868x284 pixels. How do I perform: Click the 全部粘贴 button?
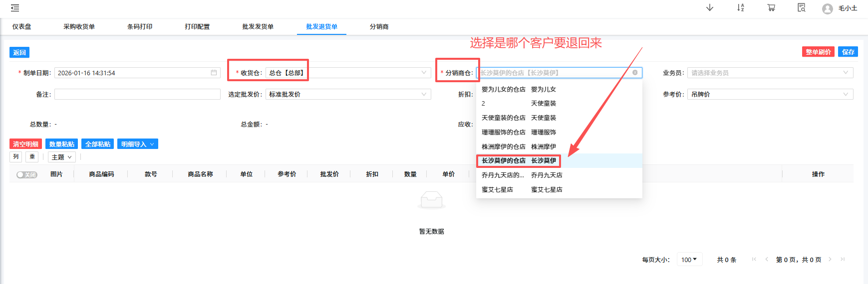click(x=97, y=144)
